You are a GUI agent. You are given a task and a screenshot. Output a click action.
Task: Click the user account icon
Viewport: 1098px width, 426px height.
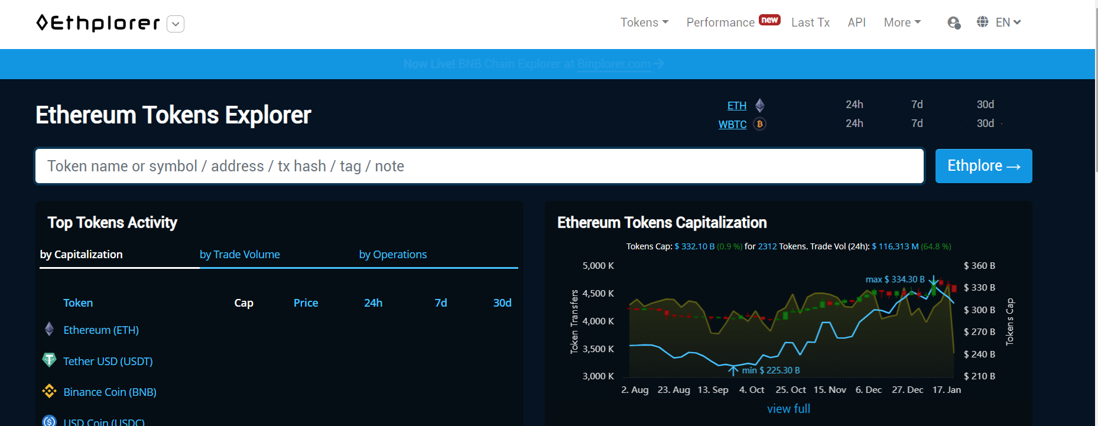(x=954, y=22)
